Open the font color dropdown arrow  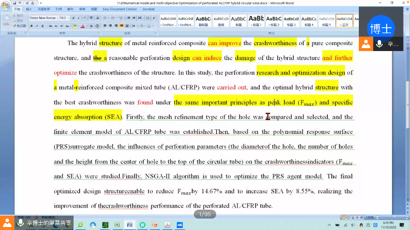pyautogui.click(x=87, y=26)
